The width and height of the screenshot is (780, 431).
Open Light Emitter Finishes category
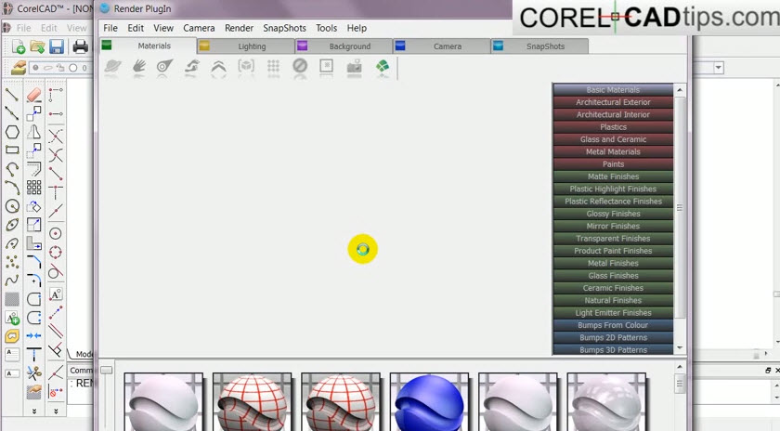coord(613,312)
